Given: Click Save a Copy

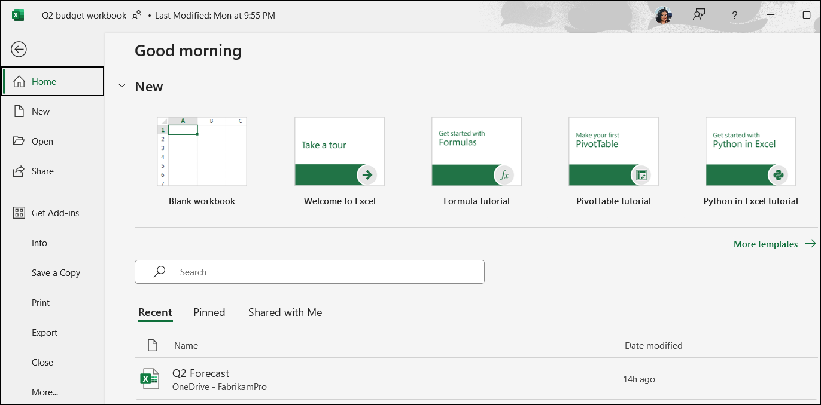Looking at the screenshot, I should (56, 272).
